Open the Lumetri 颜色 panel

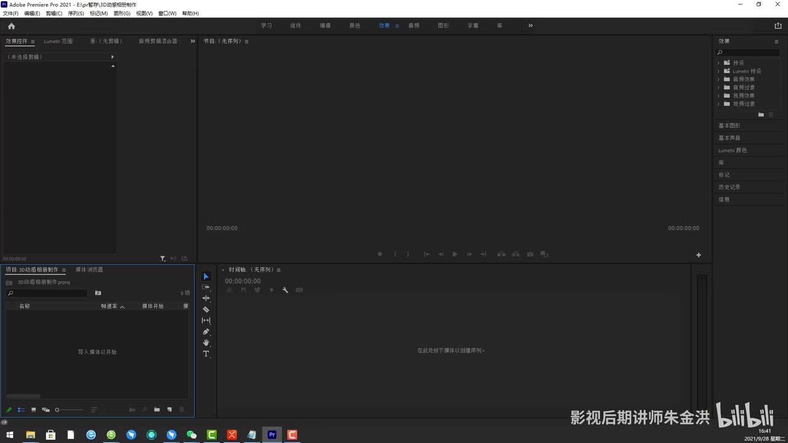[x=733, y=150]
